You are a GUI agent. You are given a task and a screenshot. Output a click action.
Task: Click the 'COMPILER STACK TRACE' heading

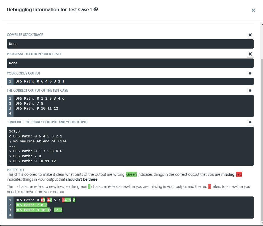25,34
